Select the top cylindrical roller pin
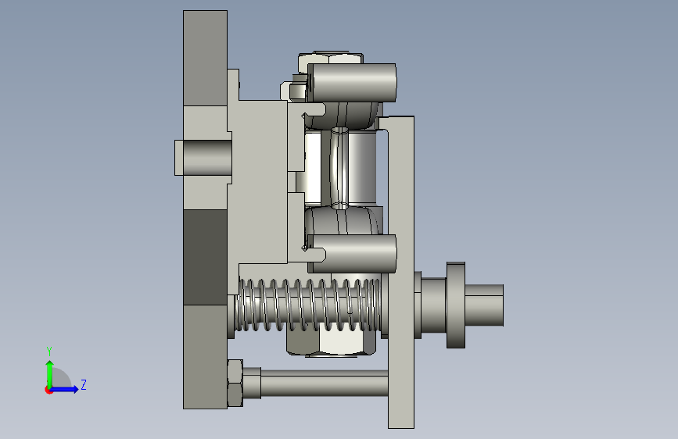The width and height of the screenshot is (678, 439). [352, 83]
